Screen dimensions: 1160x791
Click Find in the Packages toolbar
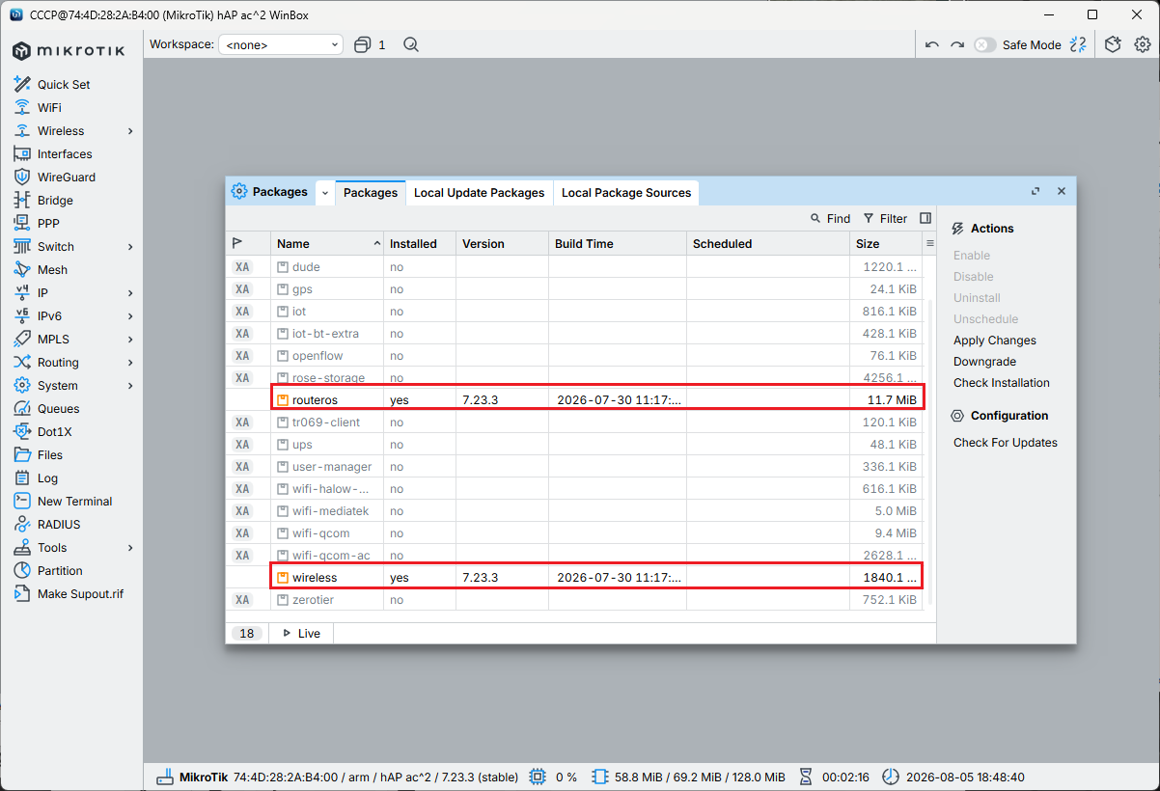(x=830, y=218)
